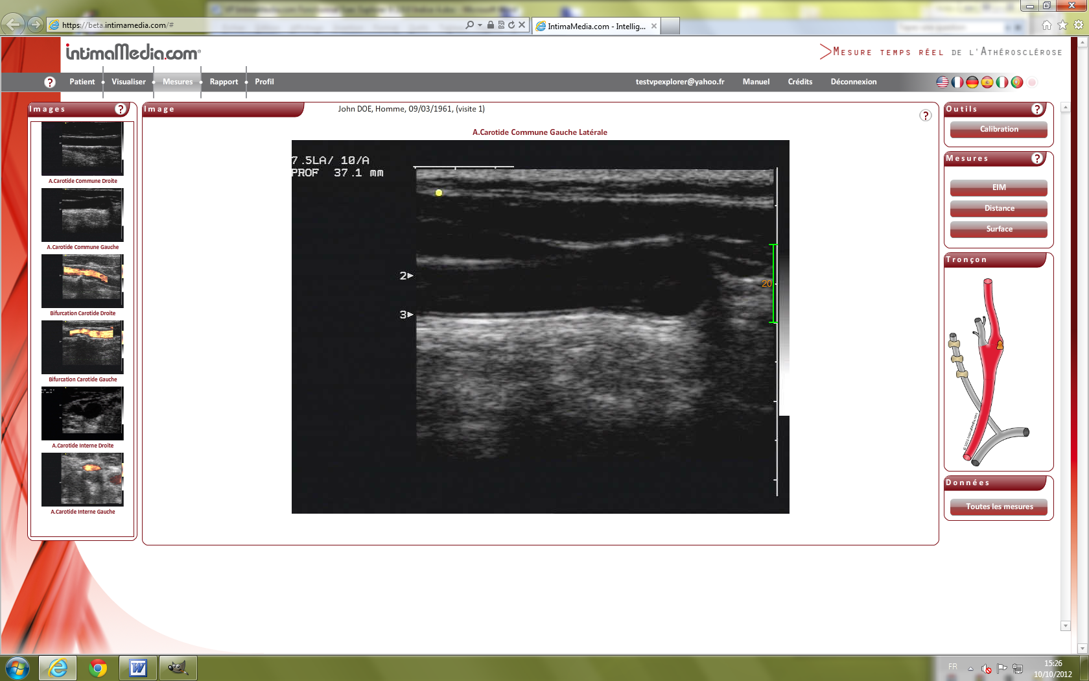Viewport: 1089px width, 681px height.
Task: Open the Mesures menu tab
Action: [x=178, y=82]
